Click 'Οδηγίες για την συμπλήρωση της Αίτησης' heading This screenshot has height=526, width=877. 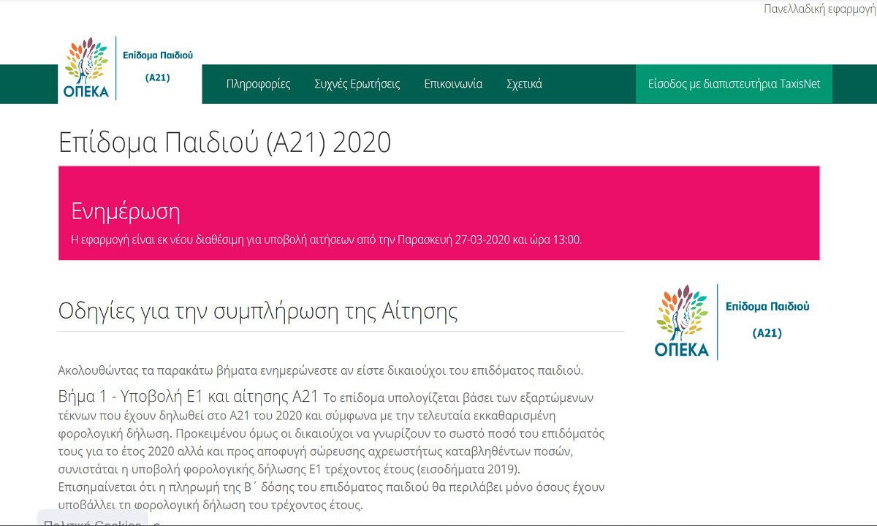pyautogui.click(x=257, y=311)
